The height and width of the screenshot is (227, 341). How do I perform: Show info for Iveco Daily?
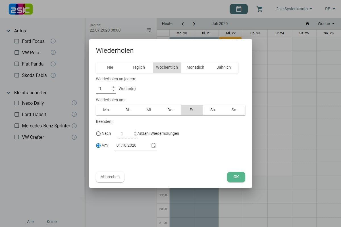[x=74, y=103]
